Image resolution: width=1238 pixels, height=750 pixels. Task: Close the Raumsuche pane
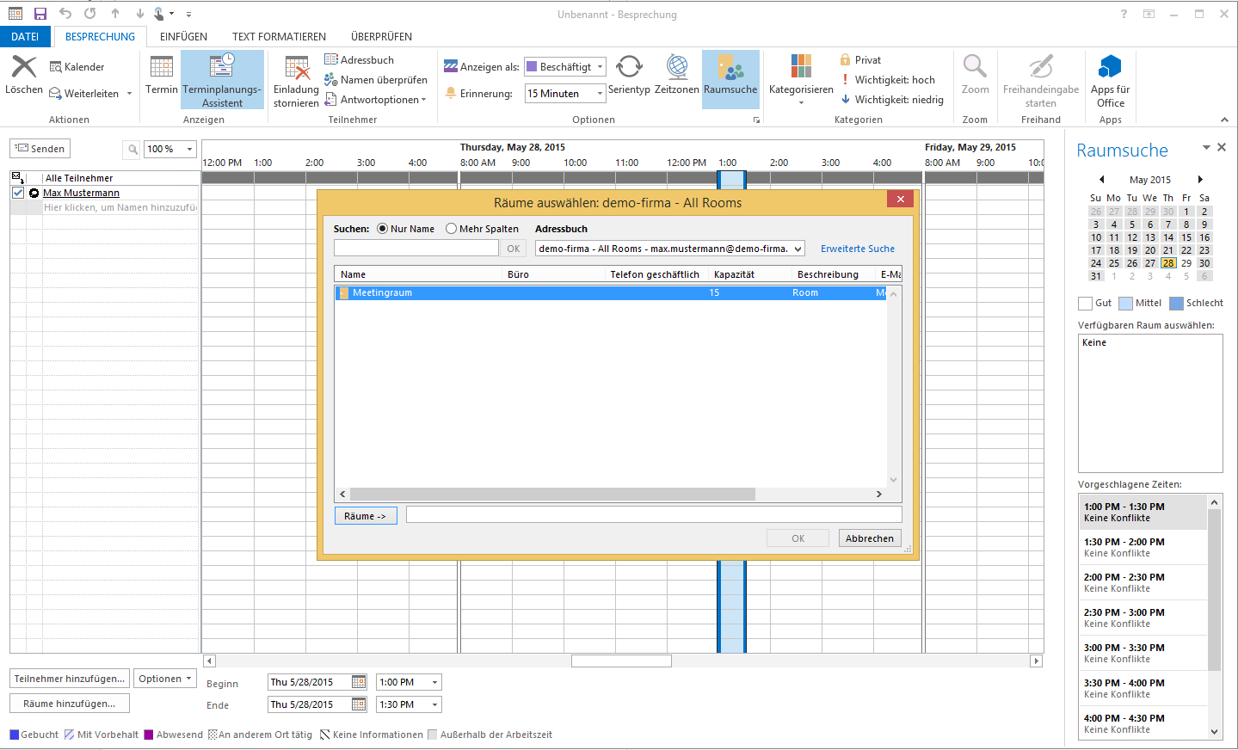coord(1222,147)
